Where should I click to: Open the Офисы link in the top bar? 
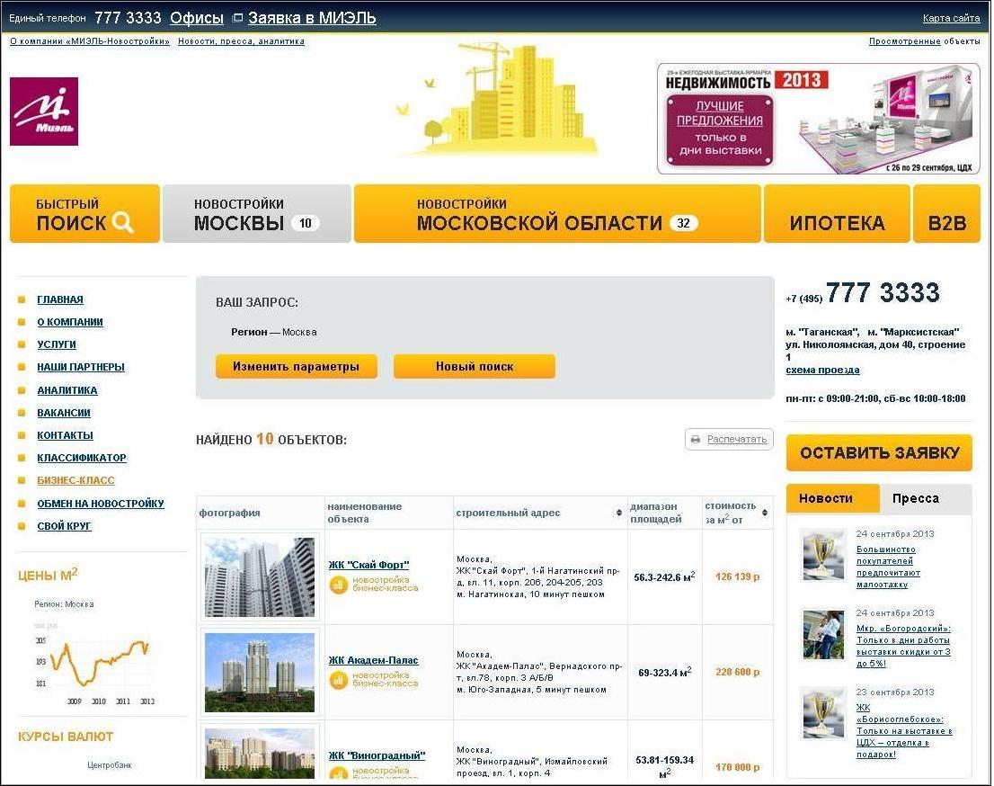pyautogui.click(x=197, y=18)
